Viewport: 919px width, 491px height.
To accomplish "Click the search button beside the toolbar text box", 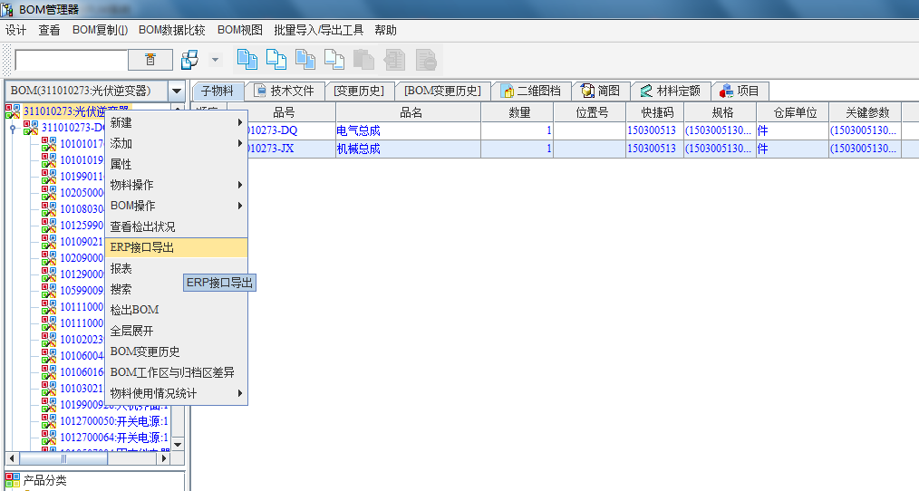I will coord(150,60).
